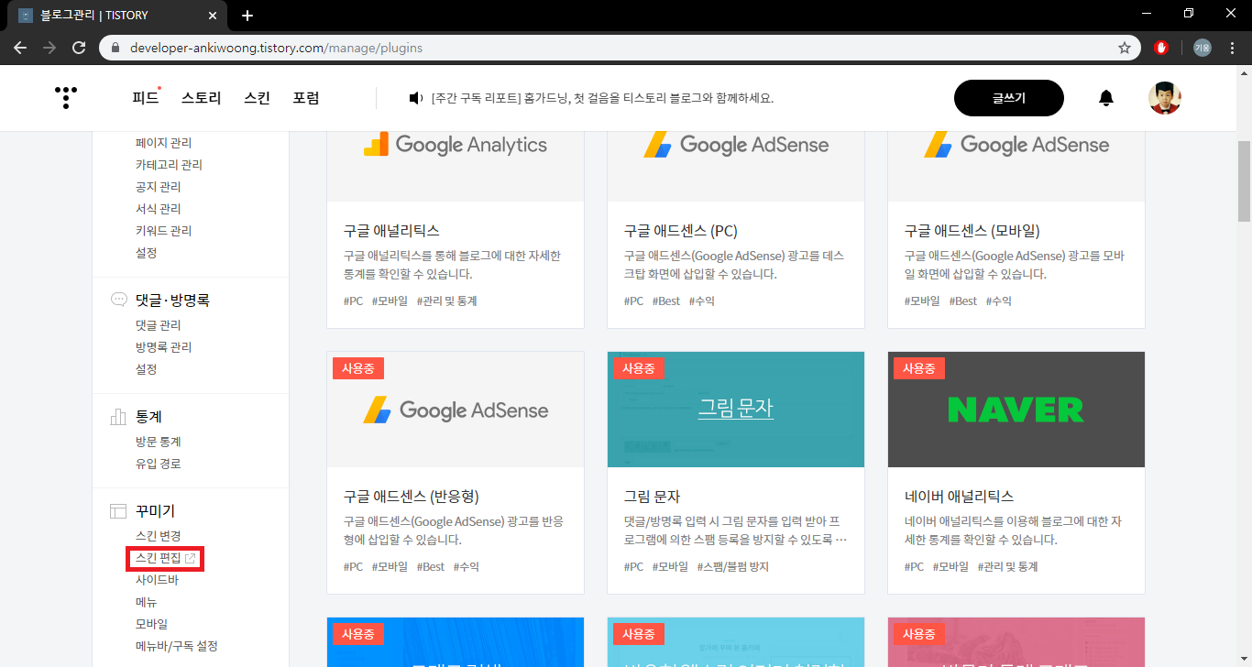Reload the current page

[x=79, y=48]
